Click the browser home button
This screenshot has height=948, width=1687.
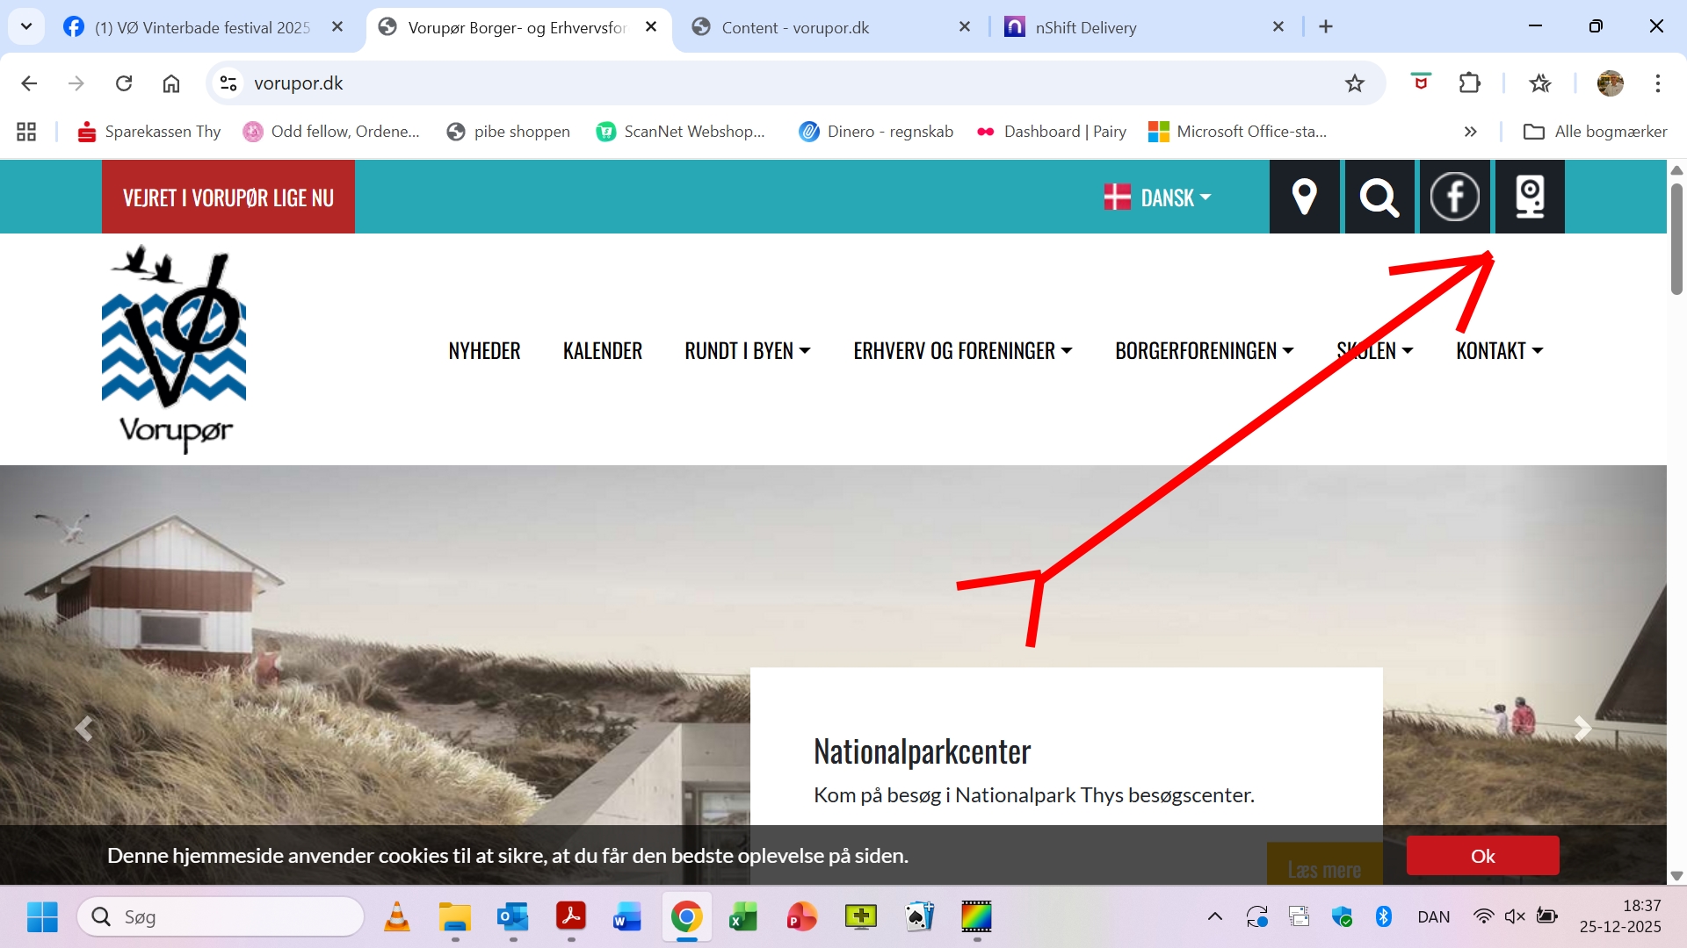point(171,83)
